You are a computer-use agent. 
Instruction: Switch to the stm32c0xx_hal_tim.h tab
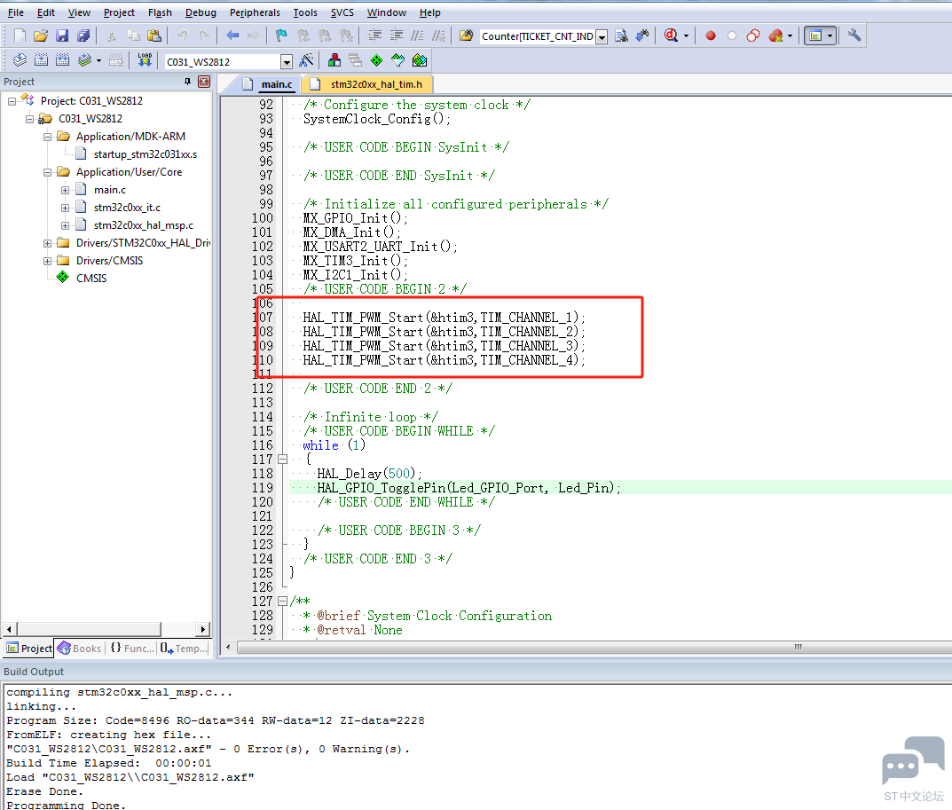[x=368, y=84]
